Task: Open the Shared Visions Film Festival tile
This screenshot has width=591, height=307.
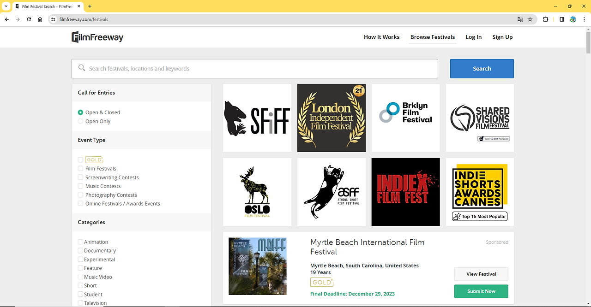Action: tap(480, 118)
